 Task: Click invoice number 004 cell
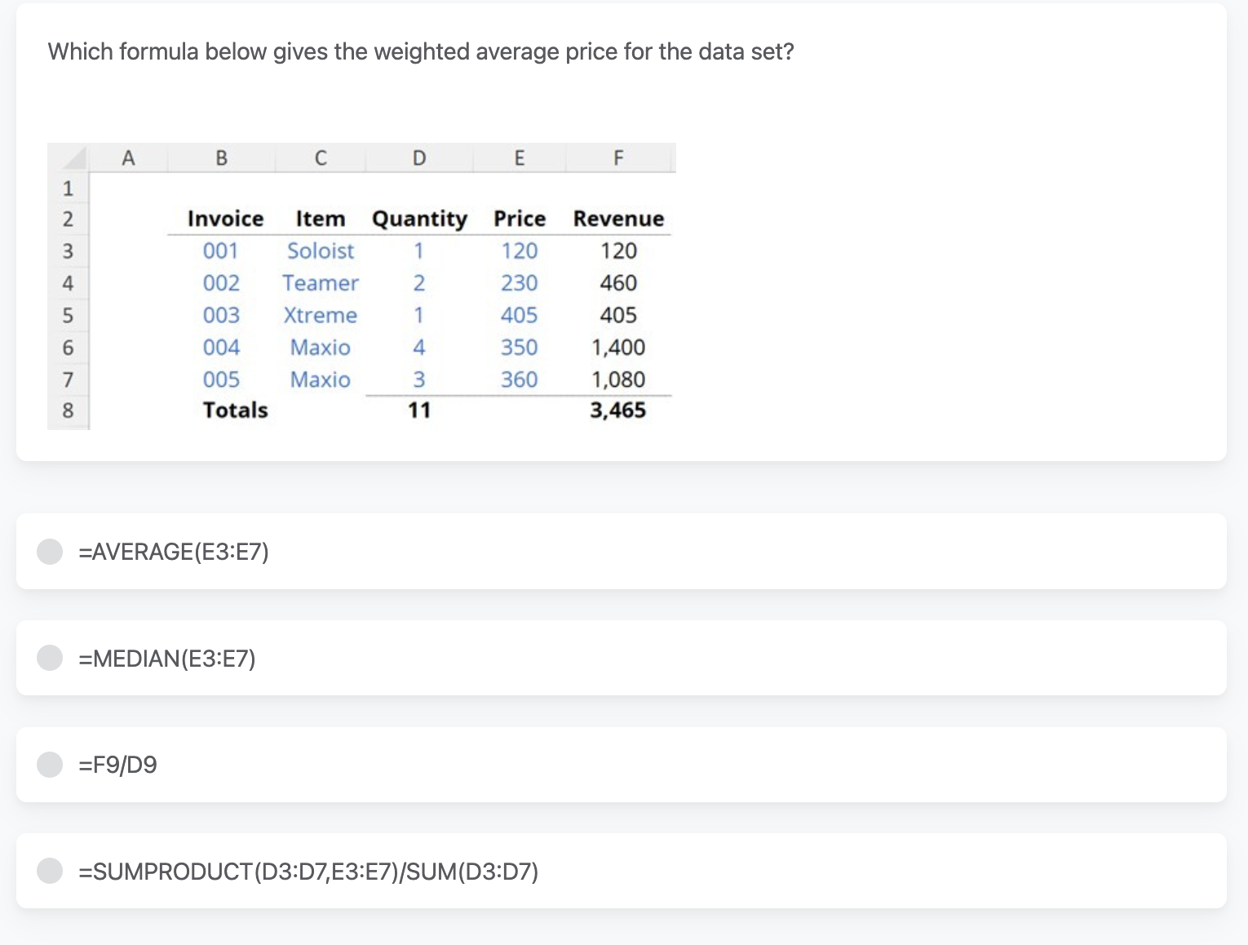click(x=221, y=348)
